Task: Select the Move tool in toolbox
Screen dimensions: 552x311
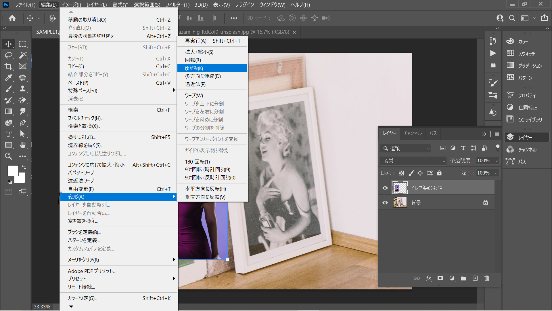Action: coord(9,44)
